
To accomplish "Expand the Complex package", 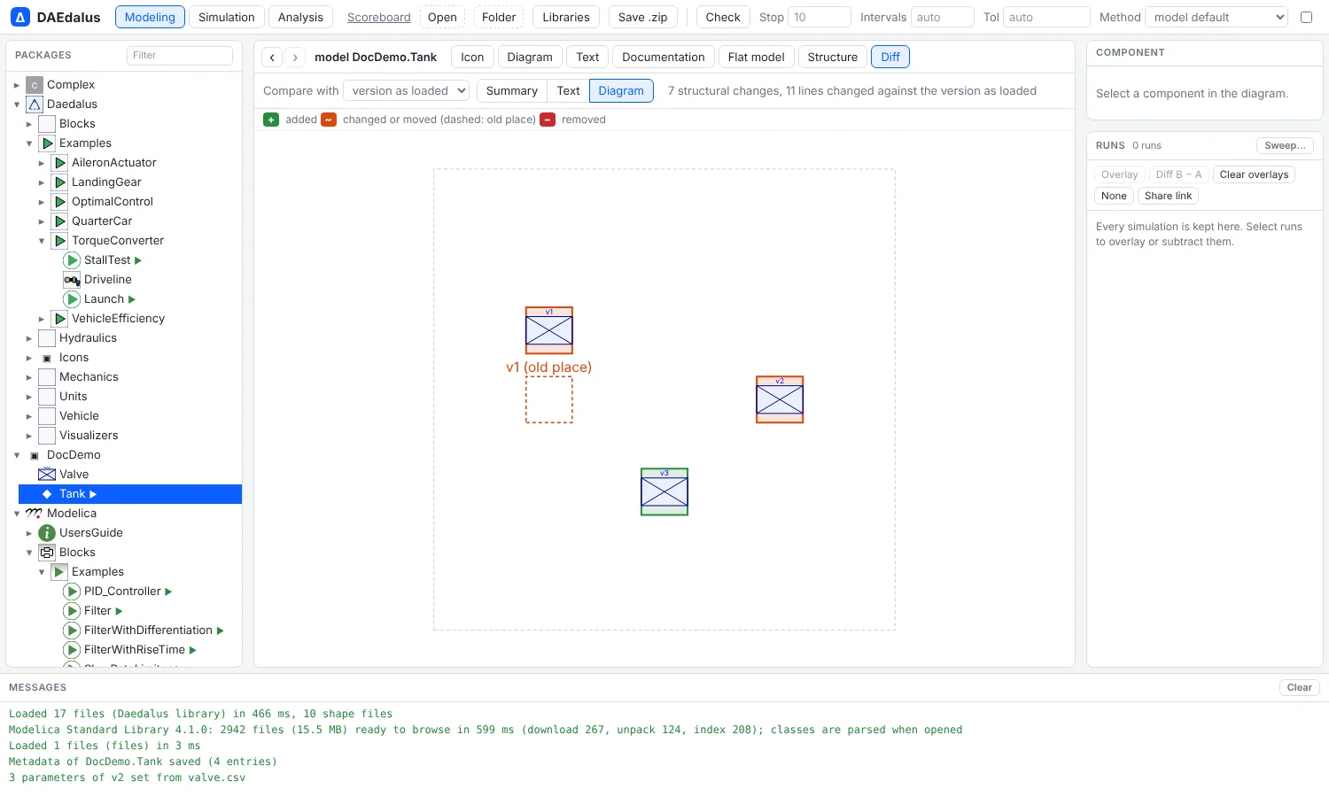I will pyautogui.click(x=17, y=85).
